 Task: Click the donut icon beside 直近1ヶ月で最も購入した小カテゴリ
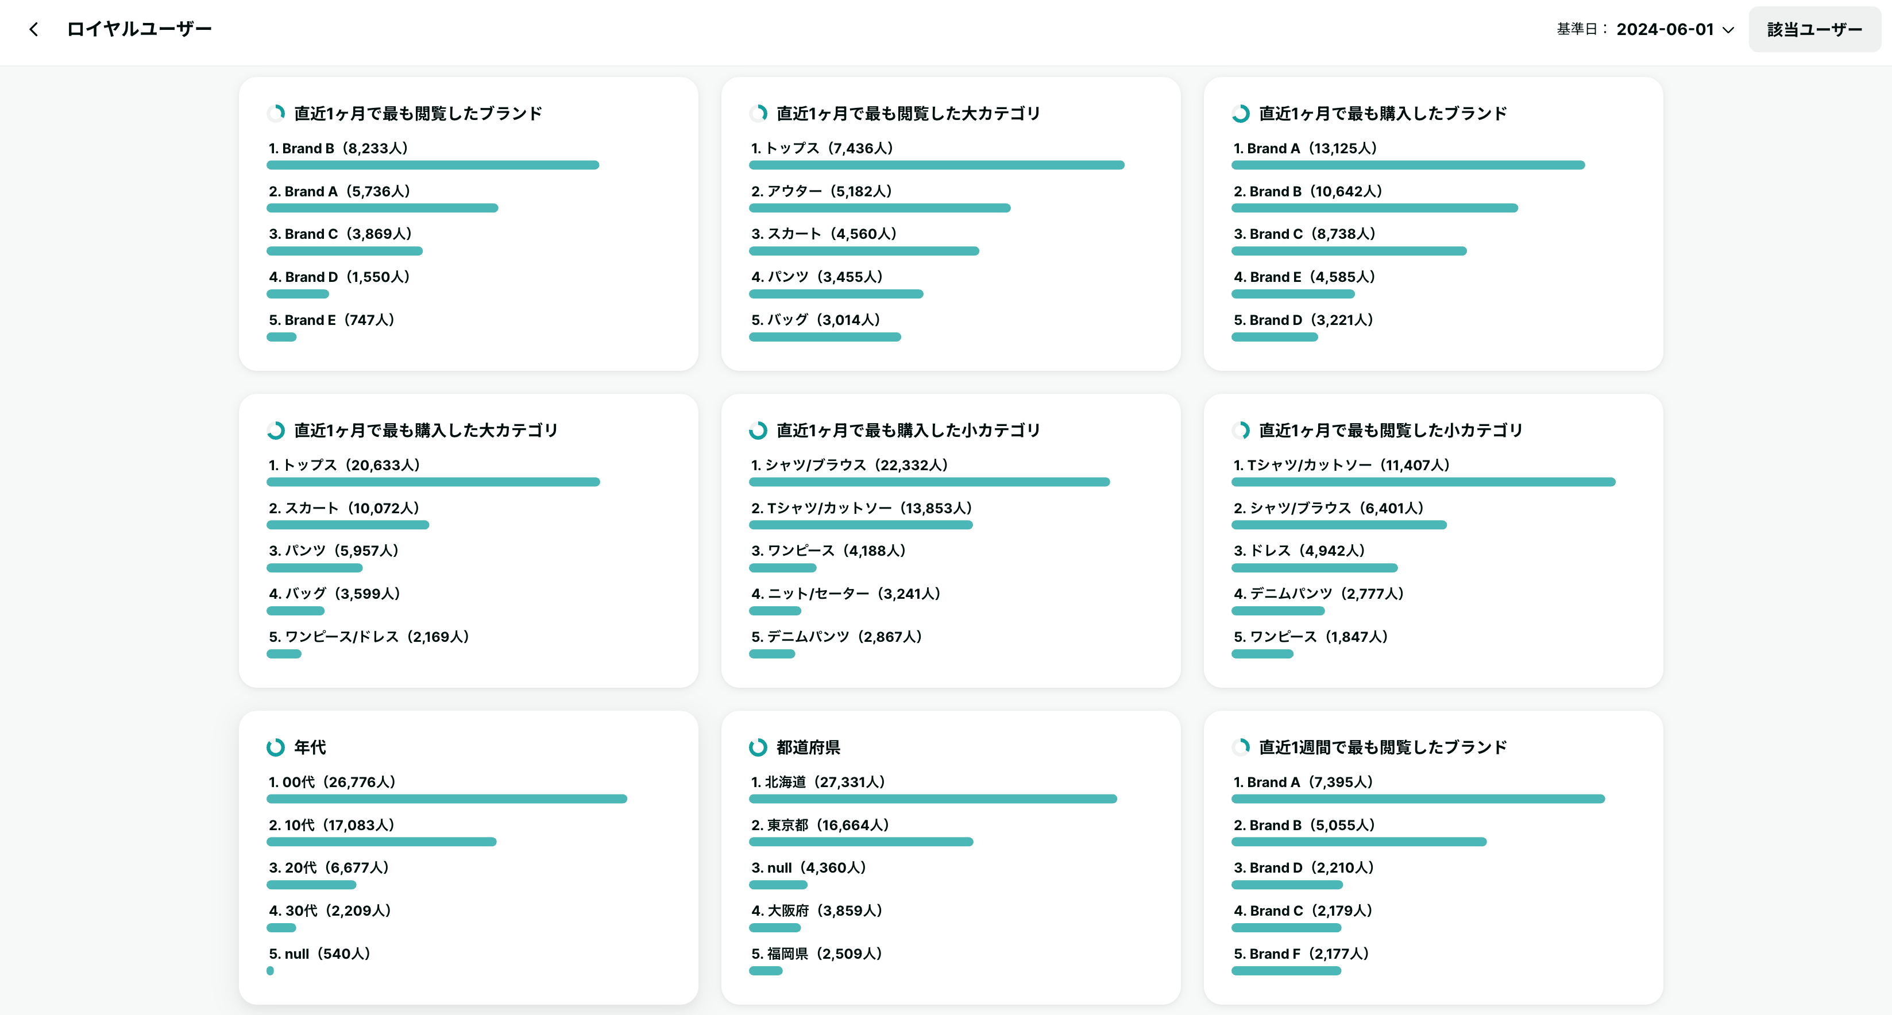click(759, 430)
